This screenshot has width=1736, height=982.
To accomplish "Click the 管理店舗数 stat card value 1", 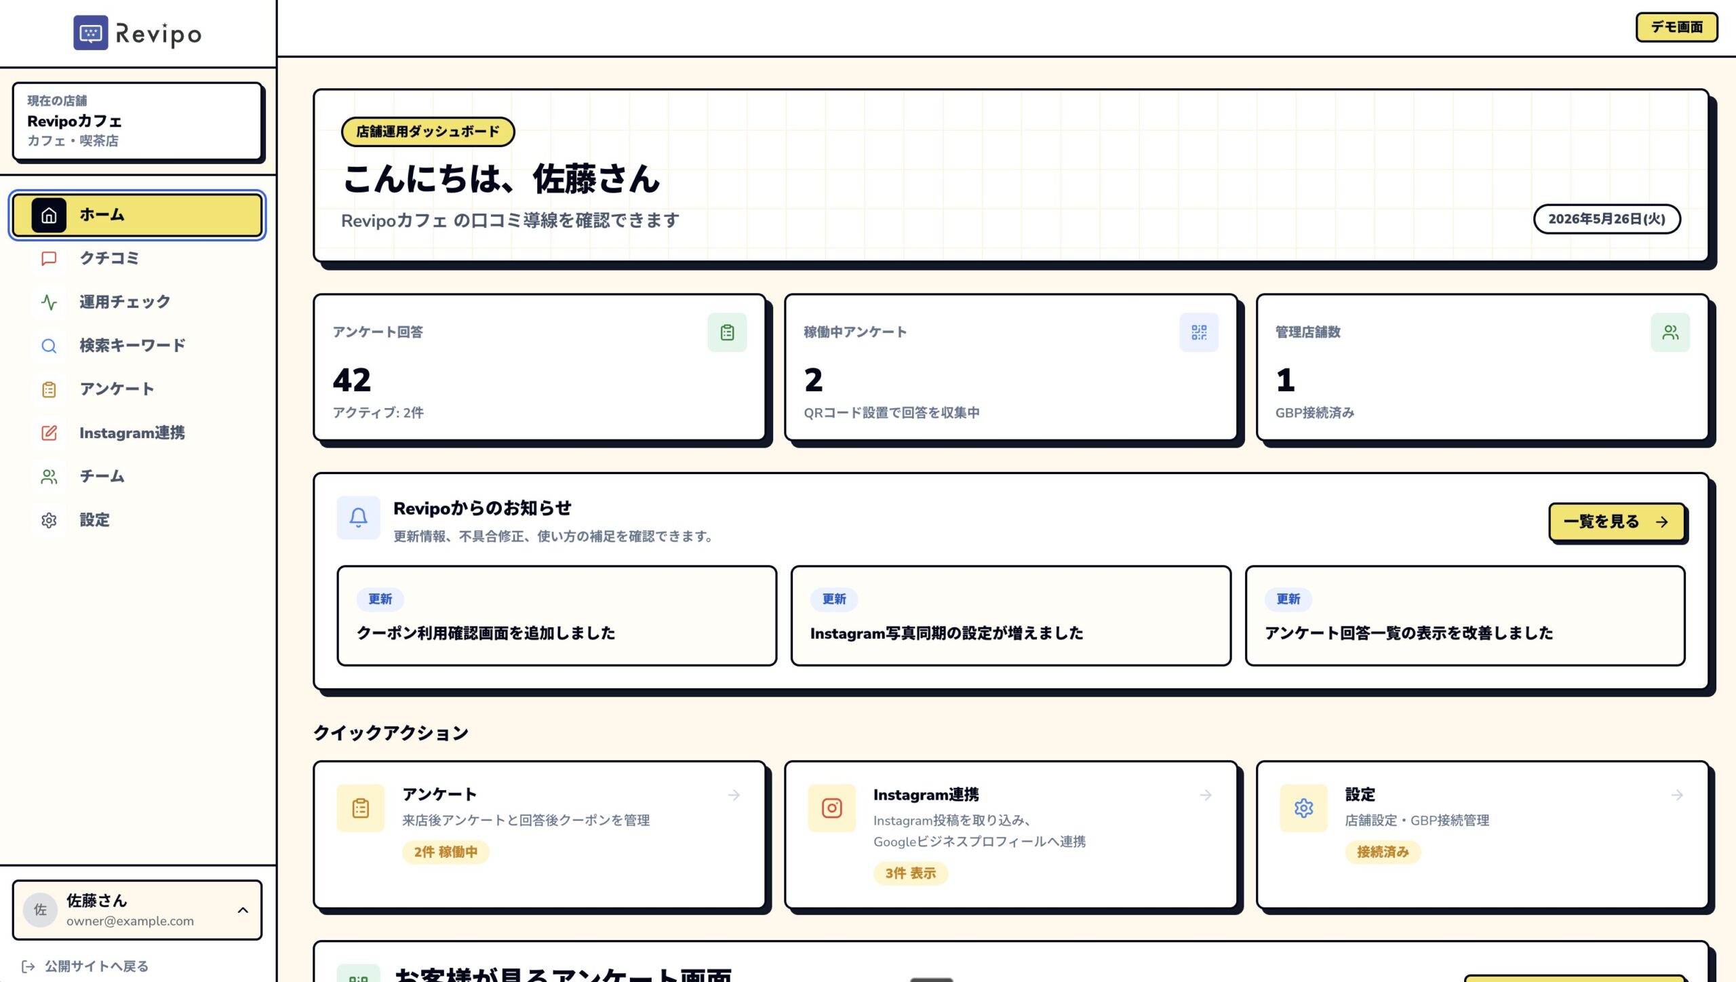I will (1285, 380).
